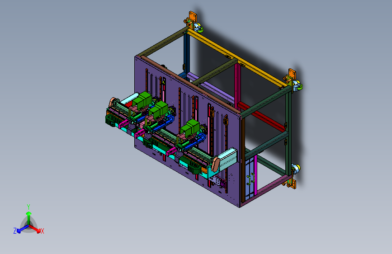
Task: Select the dark blue vertical post at back
Action: coord(186,53)
